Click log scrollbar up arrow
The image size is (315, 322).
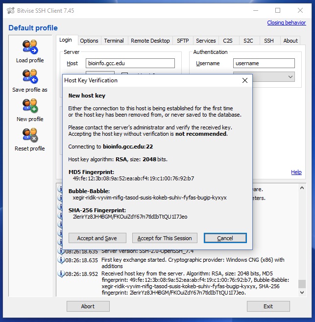click(302, 188)
